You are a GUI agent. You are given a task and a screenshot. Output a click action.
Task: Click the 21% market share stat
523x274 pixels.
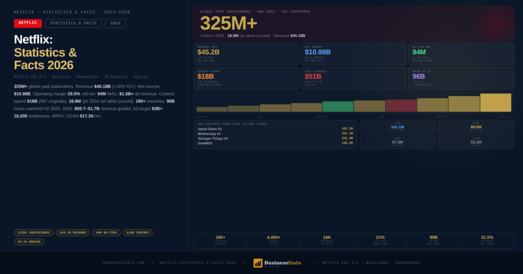pos(380,240)
